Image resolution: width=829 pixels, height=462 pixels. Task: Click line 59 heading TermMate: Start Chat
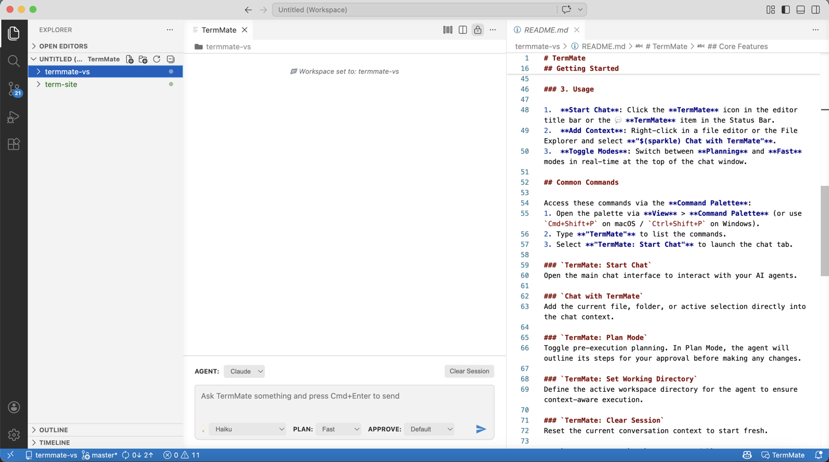coord(598,265)
